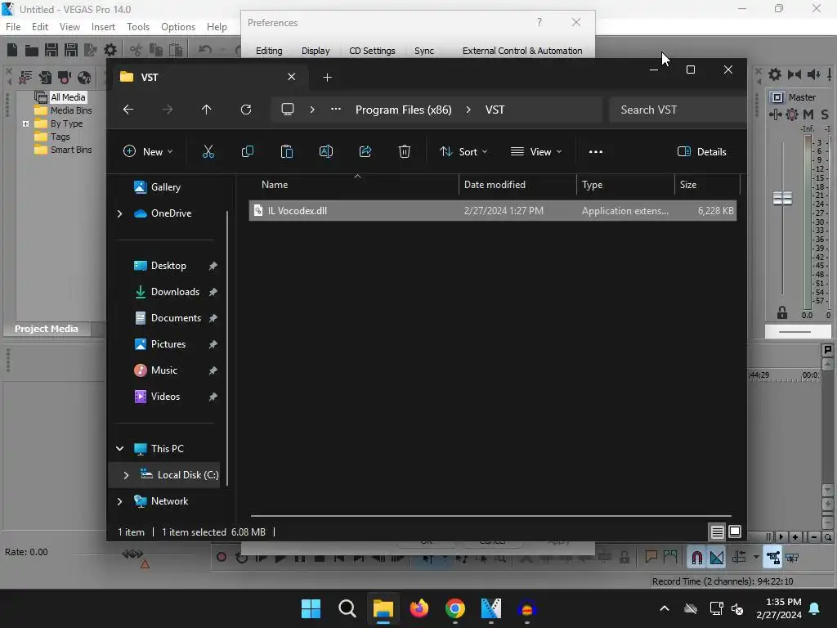
Task: Collapse the This PC tree node
Action: click(x=119, y=449)
